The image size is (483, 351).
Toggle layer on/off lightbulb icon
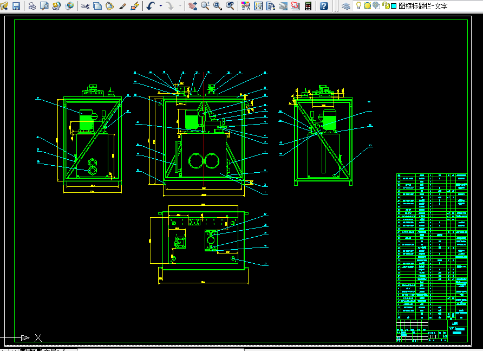(x=358, y=5)
